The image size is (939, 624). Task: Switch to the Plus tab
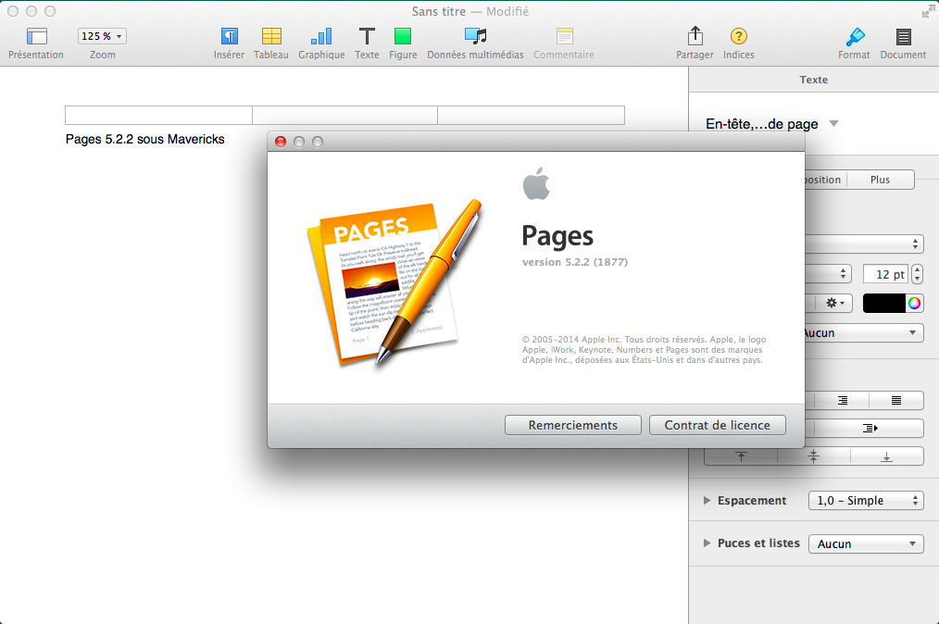pos(881,180)
